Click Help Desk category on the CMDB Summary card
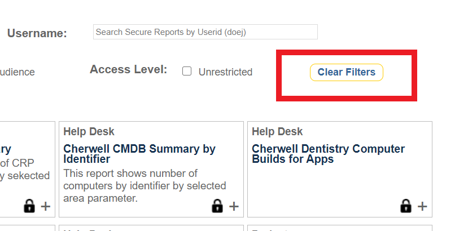The width and height of the screenshot is (468, 231). tap(89, 132)
